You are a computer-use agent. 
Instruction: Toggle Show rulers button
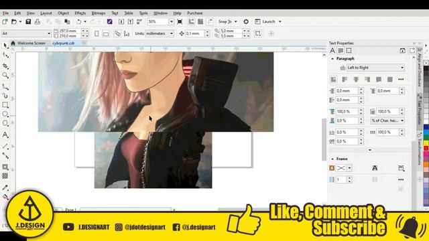[x=191, y=21]
